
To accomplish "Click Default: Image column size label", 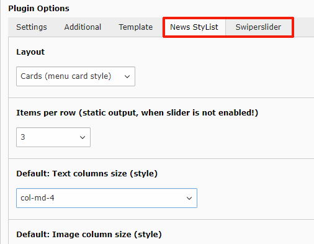I will [89, 235].
